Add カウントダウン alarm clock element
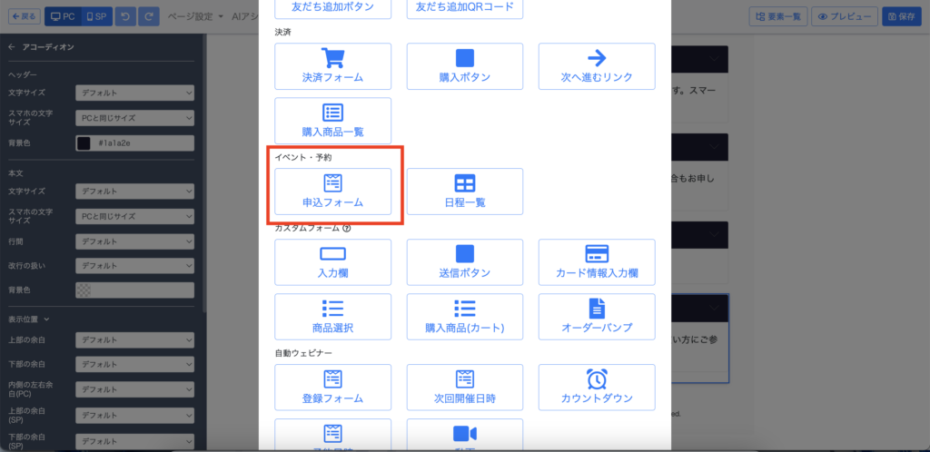 [x=597, y=388]
